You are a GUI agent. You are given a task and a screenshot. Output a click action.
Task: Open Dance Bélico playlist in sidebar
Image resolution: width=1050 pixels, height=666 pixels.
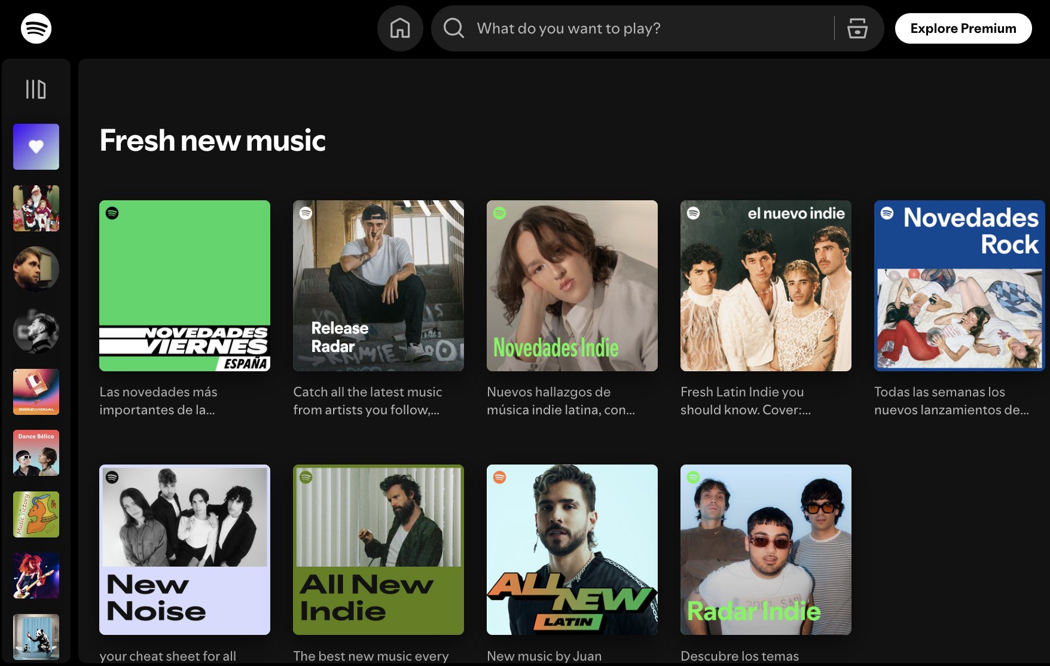36,453
